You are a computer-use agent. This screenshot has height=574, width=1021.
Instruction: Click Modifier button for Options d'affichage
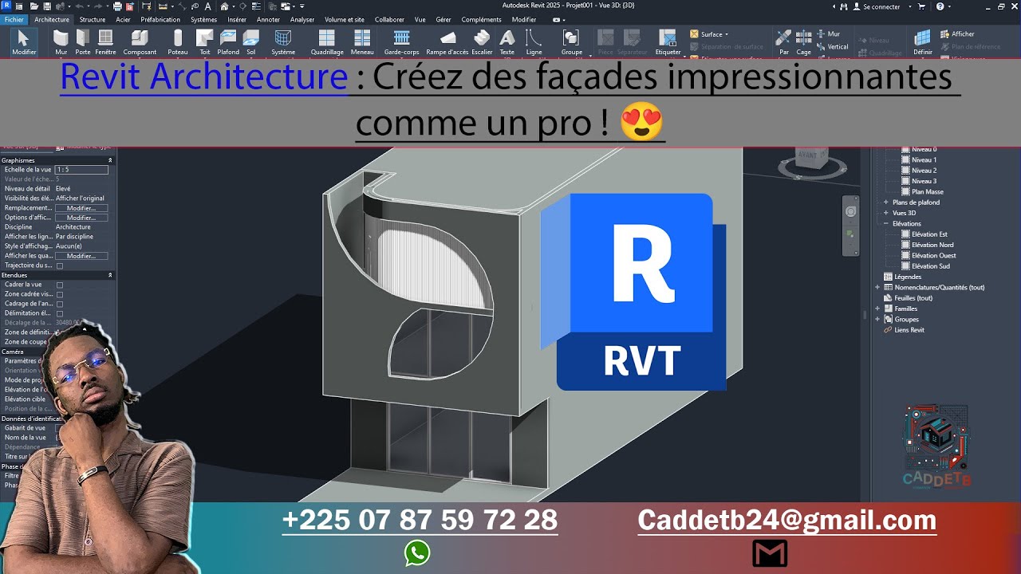(81, 218)
